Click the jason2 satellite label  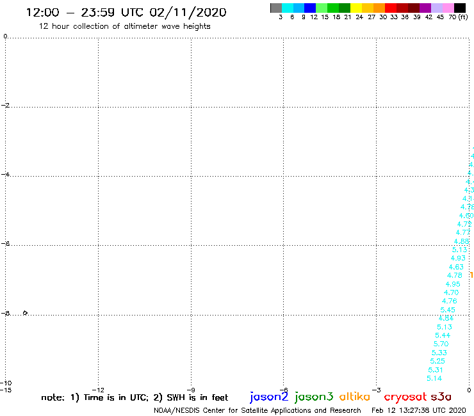(x=269, y=397)
